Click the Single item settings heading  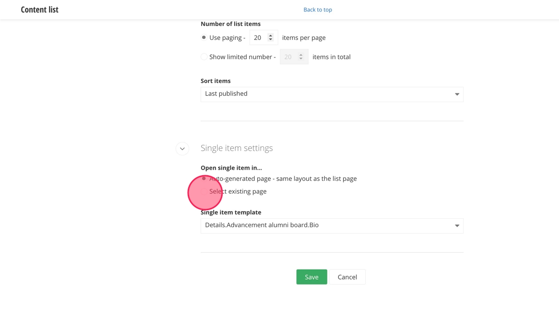click(237, 148)
